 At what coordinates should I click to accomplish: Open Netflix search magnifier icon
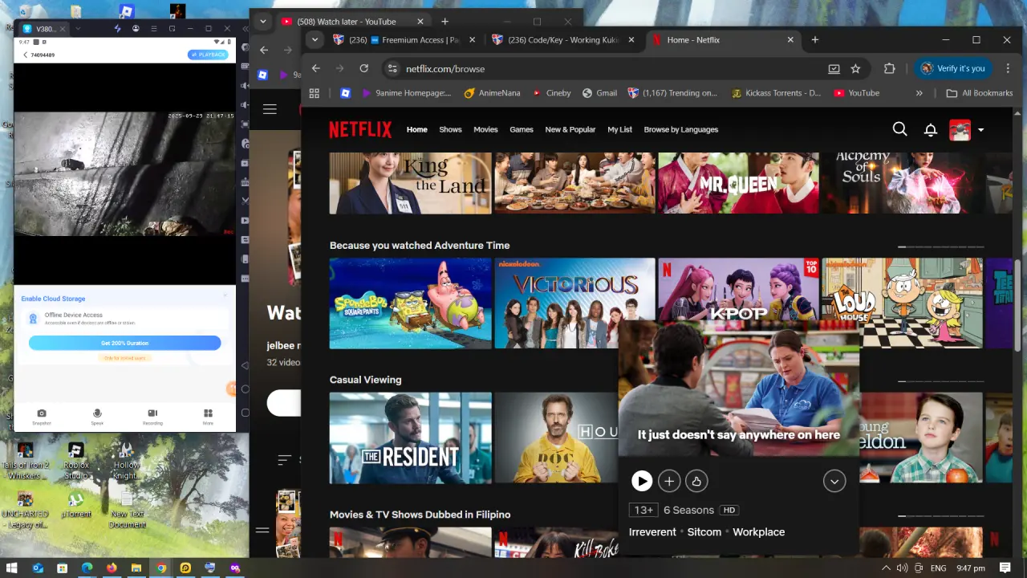coord(899,129)
